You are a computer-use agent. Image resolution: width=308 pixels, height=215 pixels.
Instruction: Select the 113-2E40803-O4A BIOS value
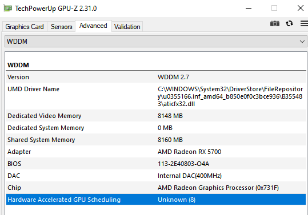pos(183,164)
